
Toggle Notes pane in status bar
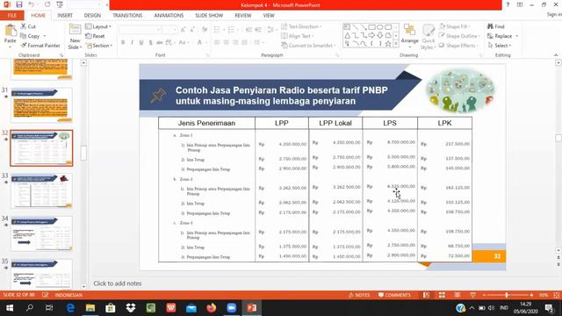(x=359, y=295)
